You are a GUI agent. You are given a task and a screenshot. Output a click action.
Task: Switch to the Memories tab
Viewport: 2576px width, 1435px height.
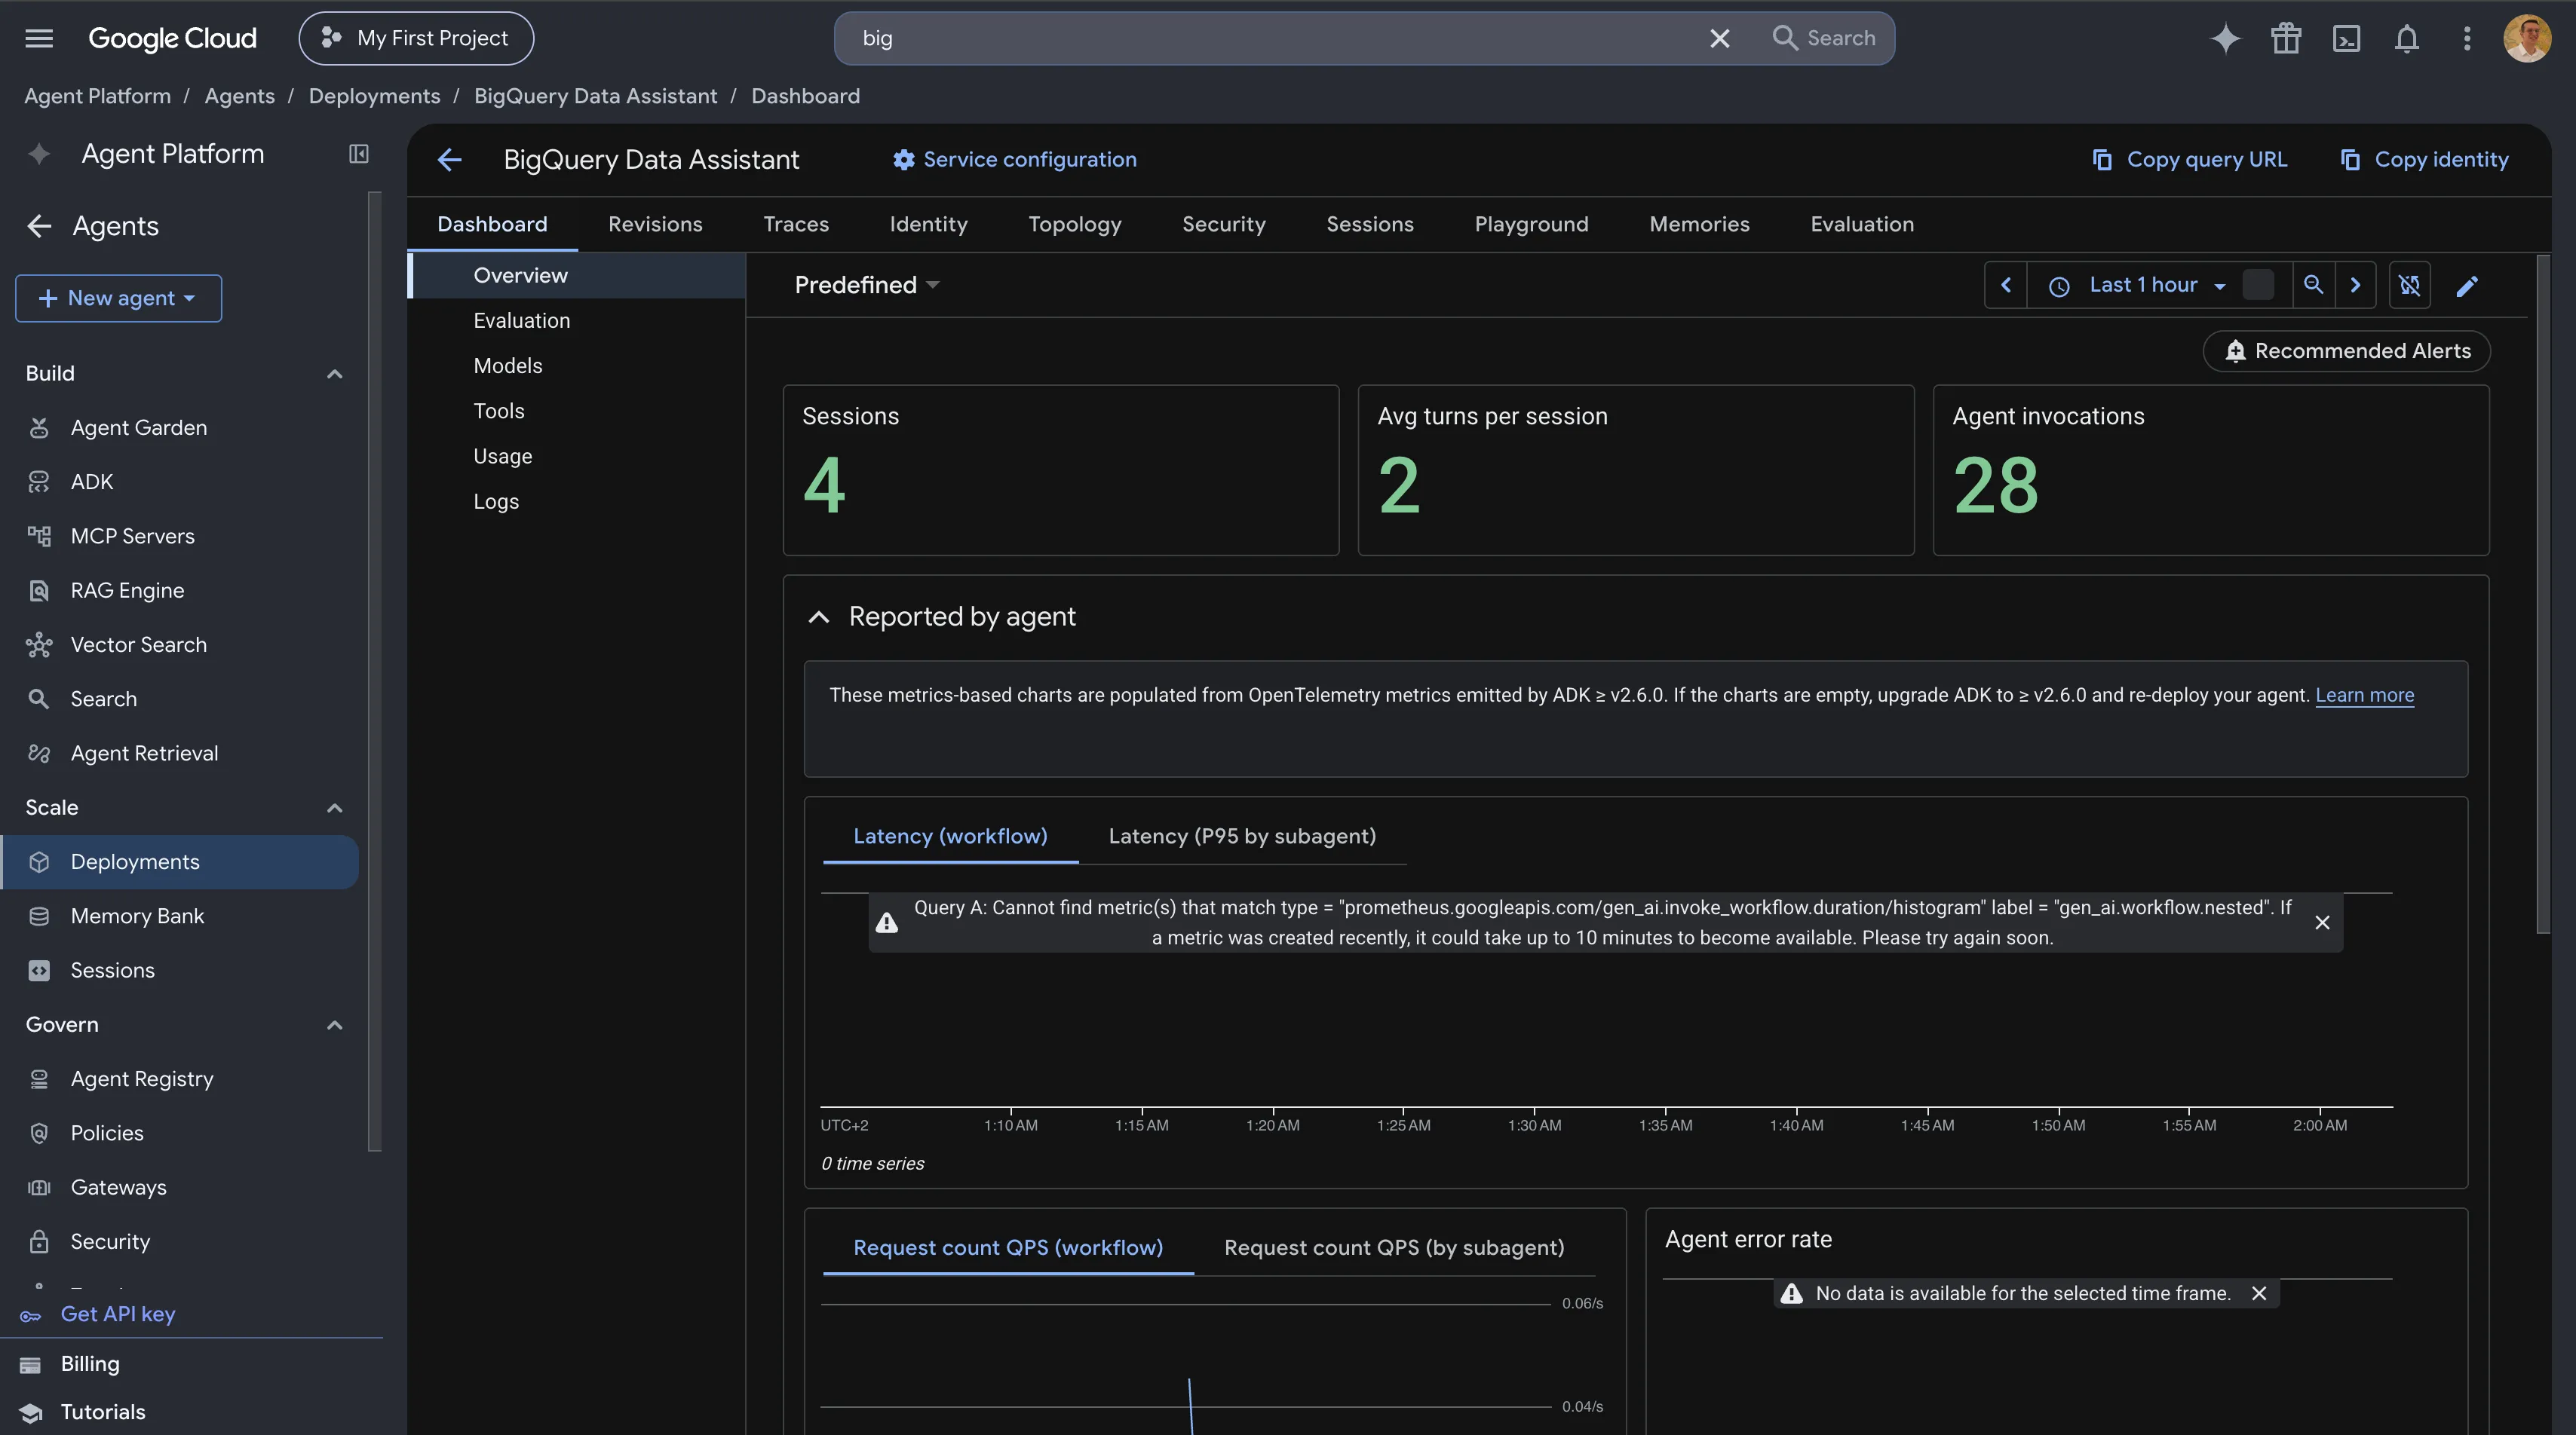click(x=1699, y=225)
